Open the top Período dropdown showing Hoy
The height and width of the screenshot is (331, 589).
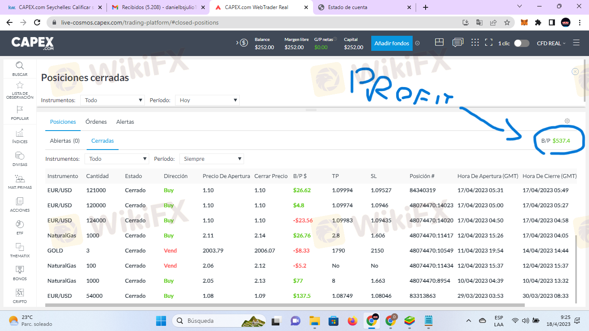[x=207, y=100]
